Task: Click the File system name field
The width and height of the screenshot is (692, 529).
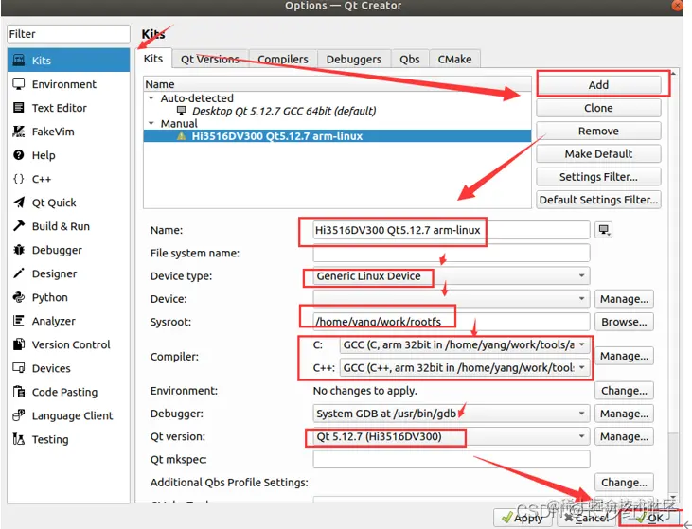Action: tap(451, 253)
